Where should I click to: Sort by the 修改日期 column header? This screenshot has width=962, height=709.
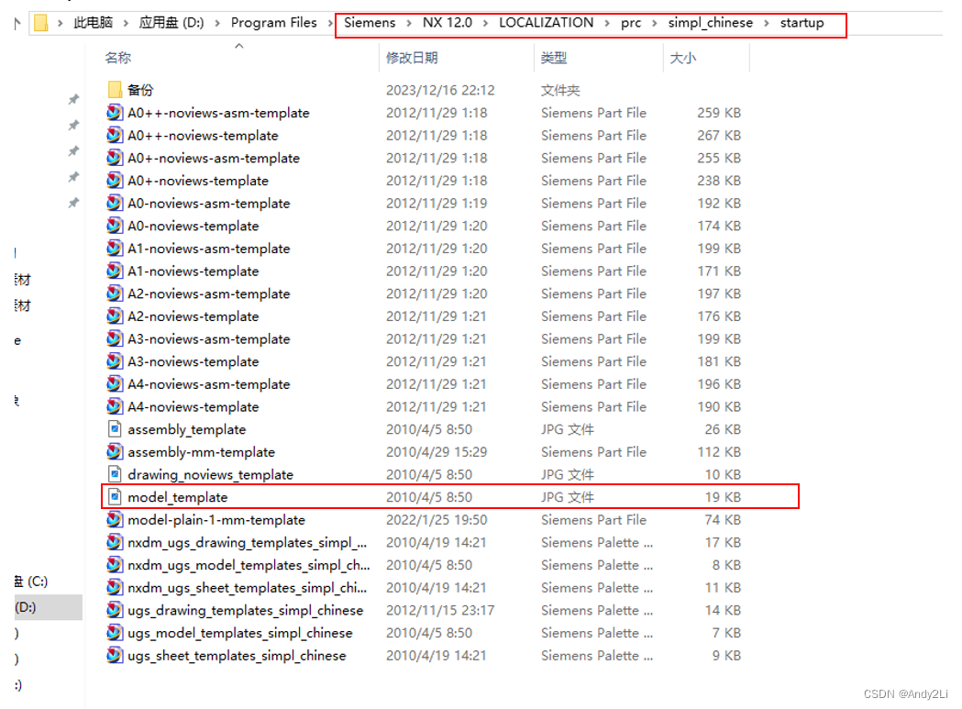click(x=412, y=58)
